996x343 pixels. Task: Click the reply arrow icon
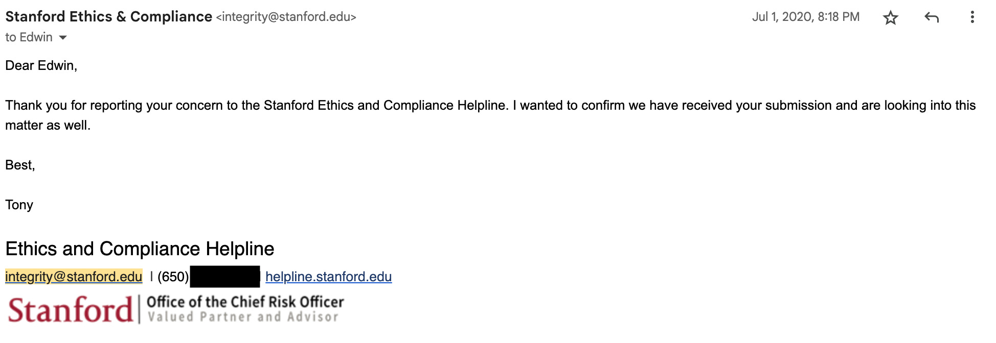(932, 18)
